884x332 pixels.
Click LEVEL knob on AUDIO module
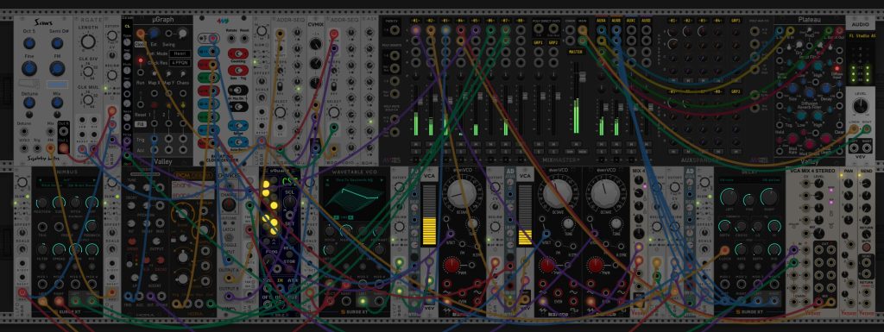(x=861, y=105)
